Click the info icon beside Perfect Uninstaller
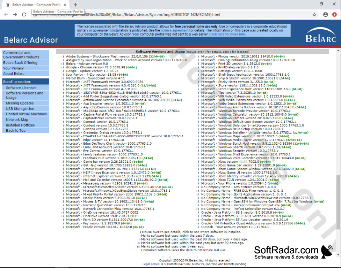This screenshot has width=341, height=268. coord(198,209)
